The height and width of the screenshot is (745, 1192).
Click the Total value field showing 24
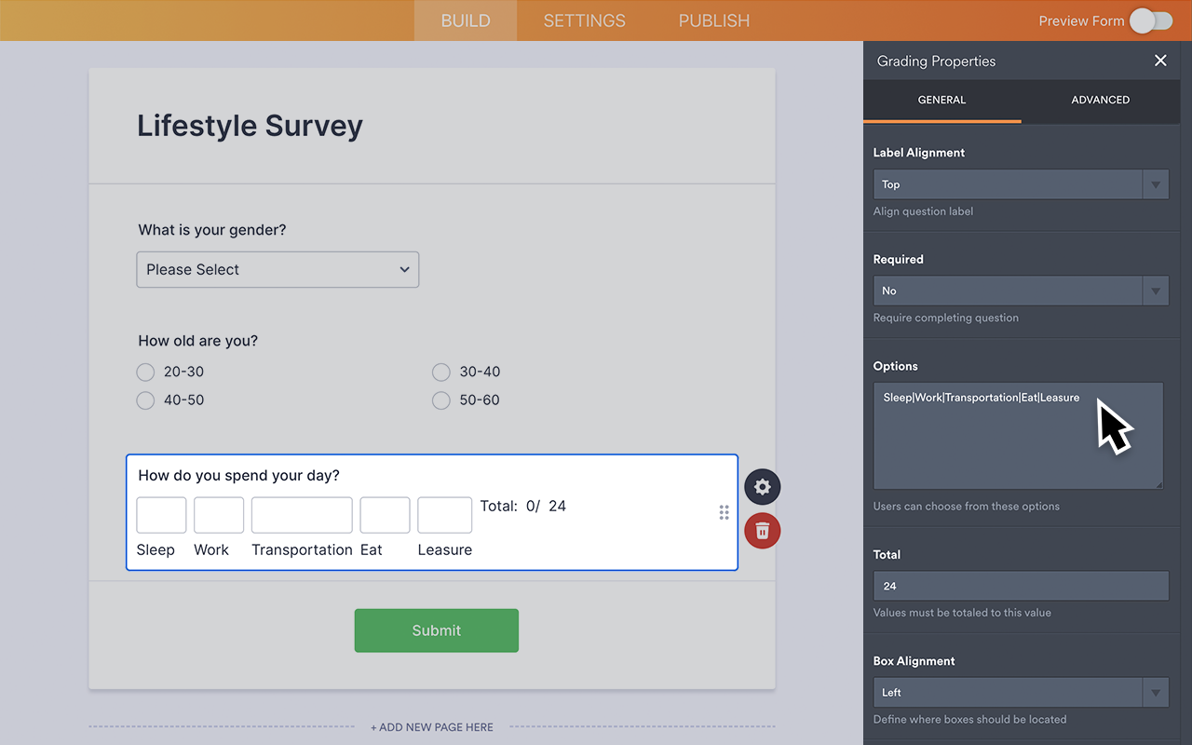point(1020,586)
